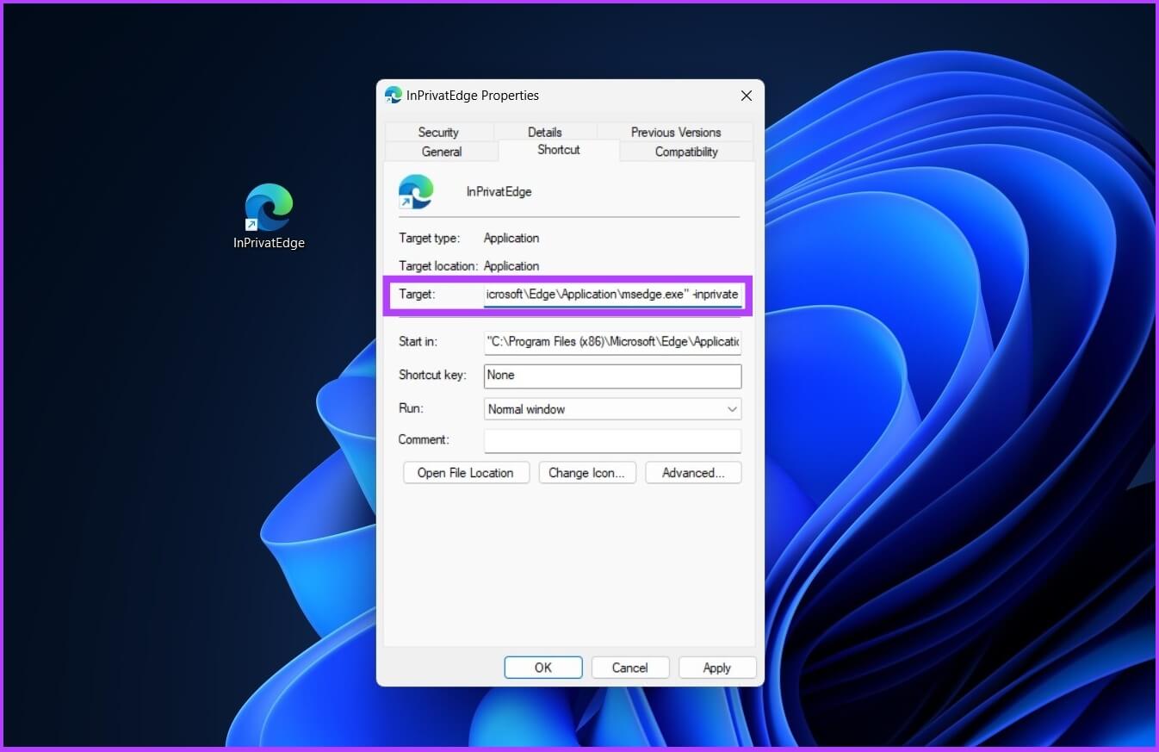Go to the Previous Versions tab
The width and height of the screenshot is (1159, 752).
676,132
